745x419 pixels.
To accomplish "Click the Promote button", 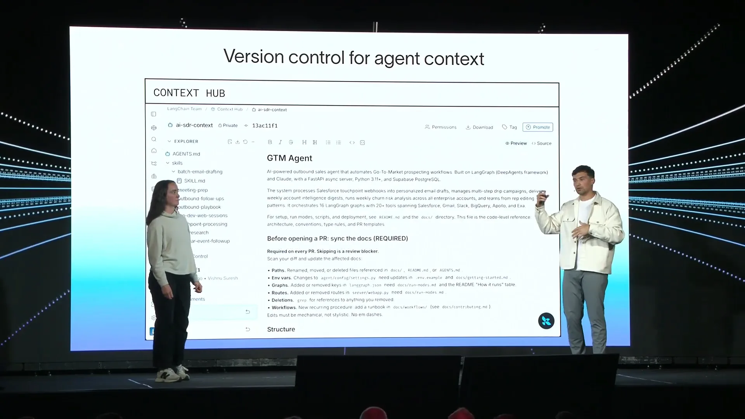I will pyautogui.click(x=538, y=127).
